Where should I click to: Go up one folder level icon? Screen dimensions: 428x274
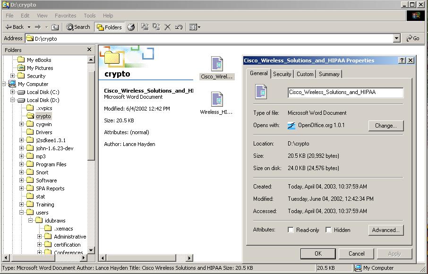tap(55, 27)
